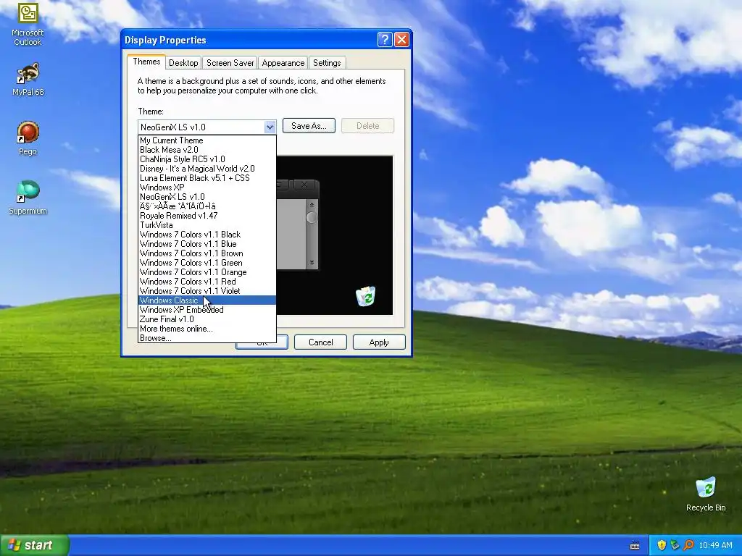
Task: Open the Microsoft Outlook desktop icon
Action: tap(28, 25)
